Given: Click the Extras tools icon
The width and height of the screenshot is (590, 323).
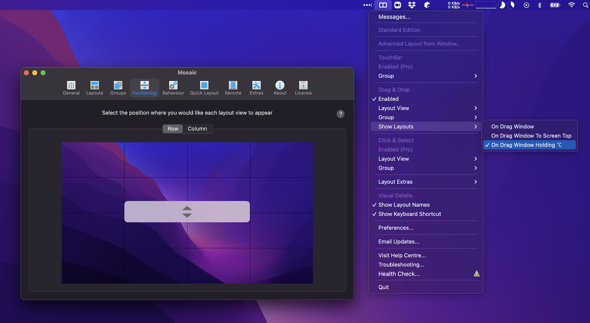Looking at the screenshot, I should pyautogui.click(x=256, y=88).
